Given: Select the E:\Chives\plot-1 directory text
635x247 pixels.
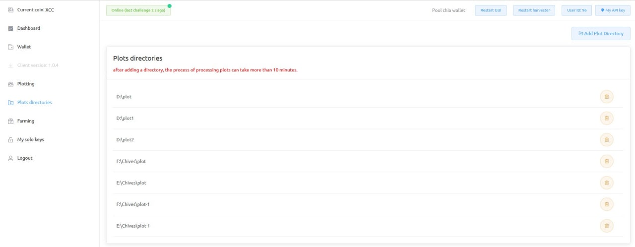Looking at the screenshot, I should tap(133, 226).
